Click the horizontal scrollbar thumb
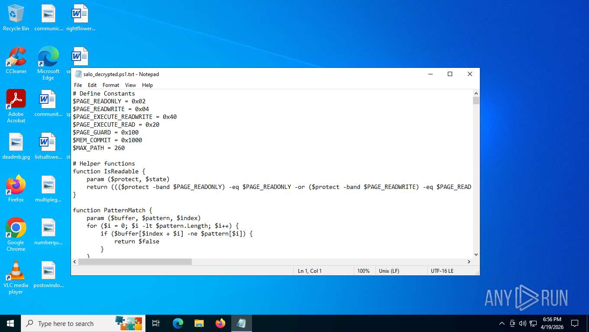Screen dimensions: 589x332 click(x=135, y=262)
